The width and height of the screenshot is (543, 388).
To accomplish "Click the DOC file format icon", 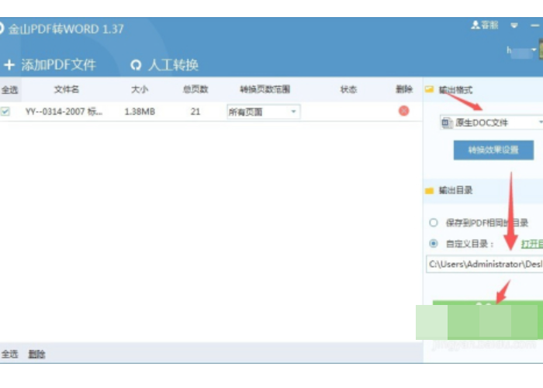I will pyautogui.click(x=446, y=123).
